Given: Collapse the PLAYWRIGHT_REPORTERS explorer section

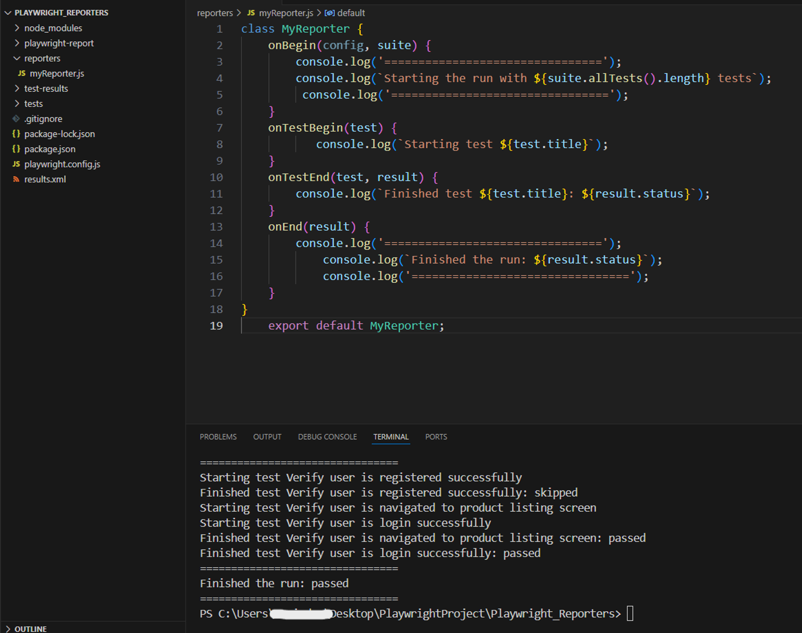Looking at the screenshot, I should point(8,13).
